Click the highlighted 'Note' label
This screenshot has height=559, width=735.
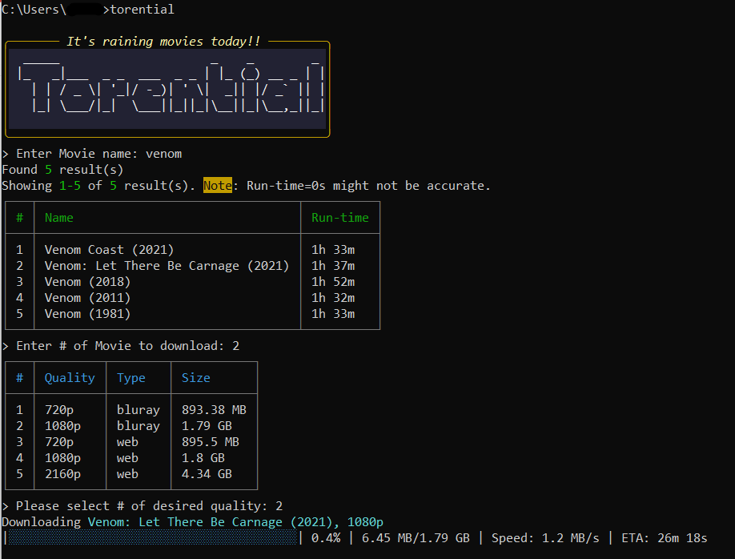coord(218,186)
